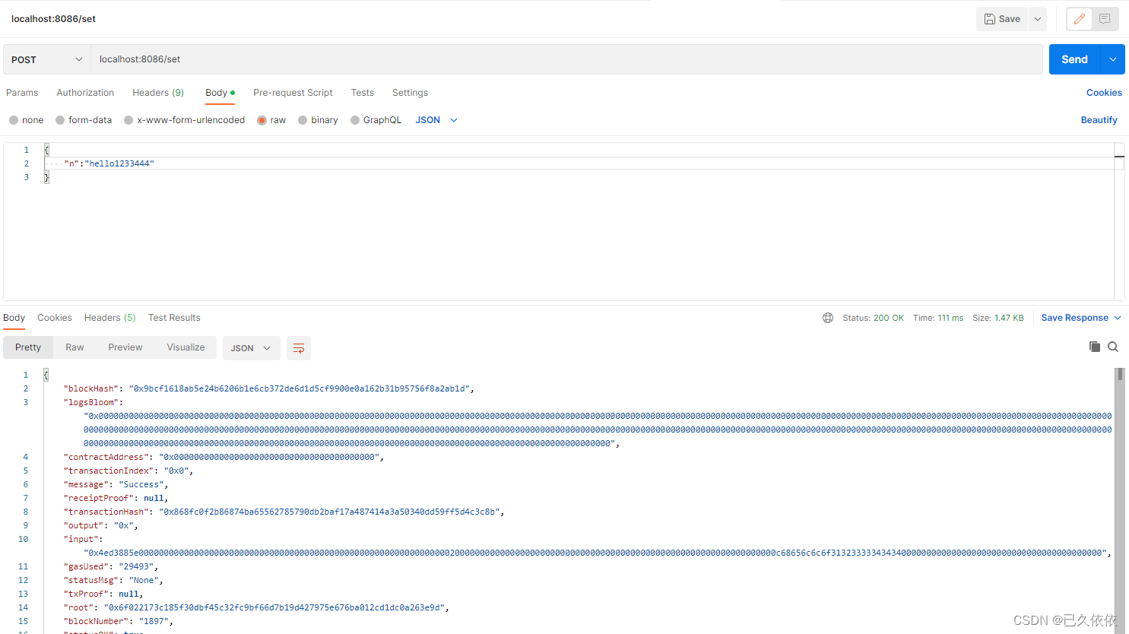Open the Pre-request Script tab
This screenshot has width=1129, height=634.
click(x=293, y=93)
